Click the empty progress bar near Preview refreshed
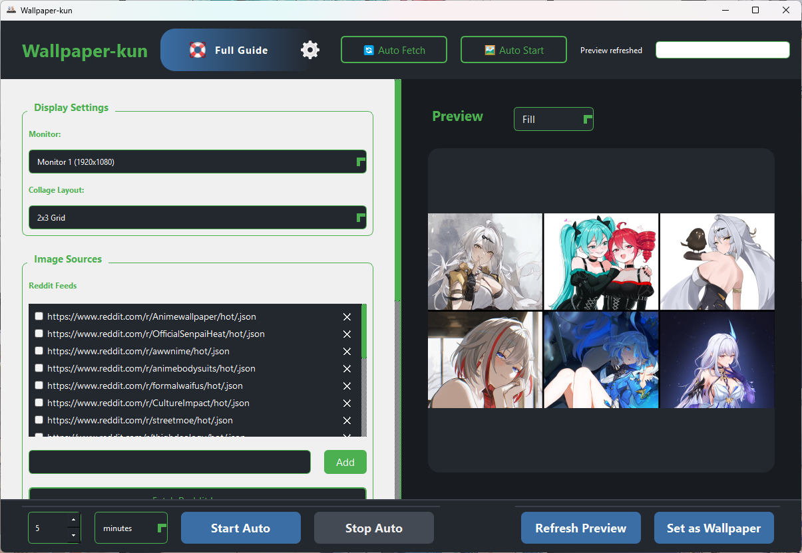 coord(723,50)
